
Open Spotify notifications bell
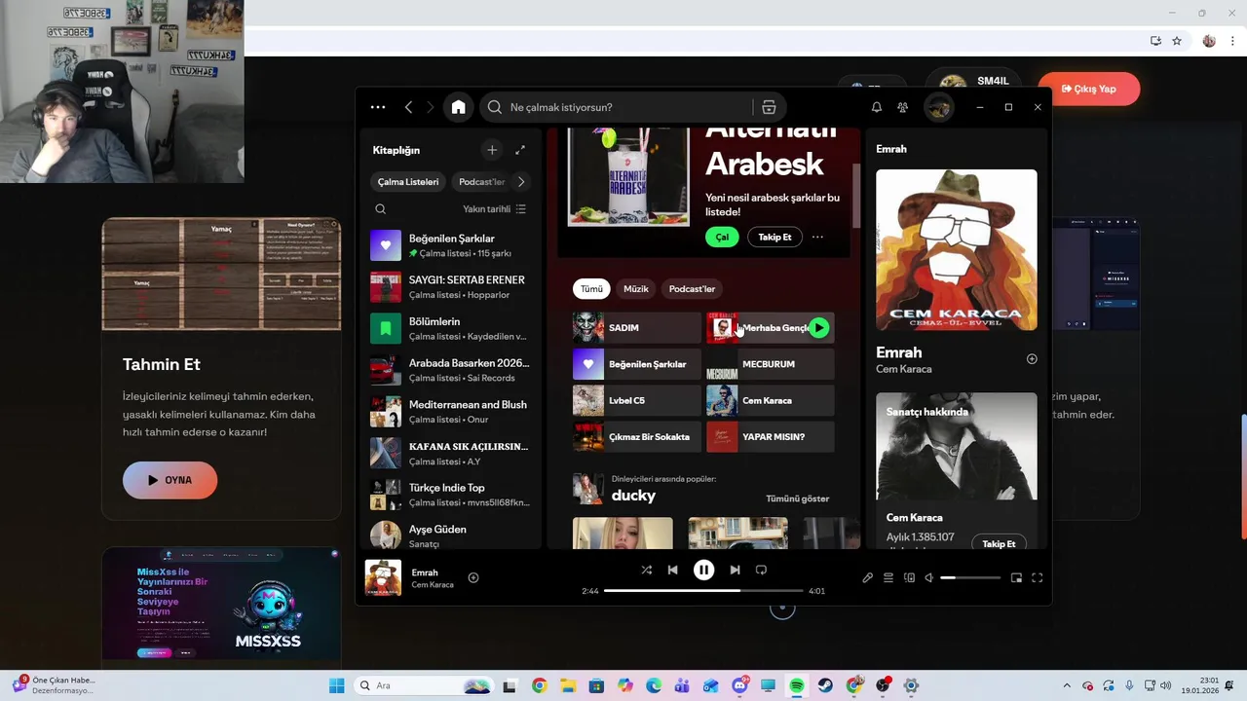[876, 107]
